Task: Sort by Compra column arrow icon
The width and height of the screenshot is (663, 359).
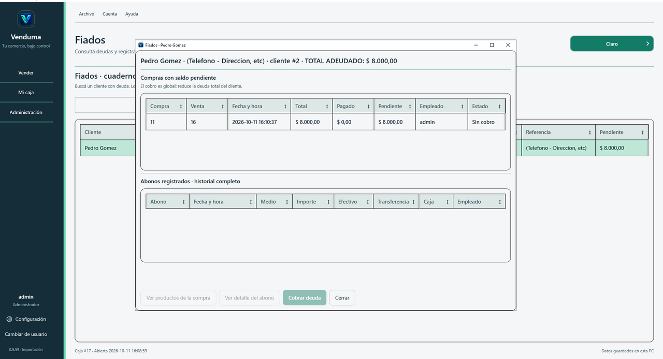Action: click(x=181, y=107)
